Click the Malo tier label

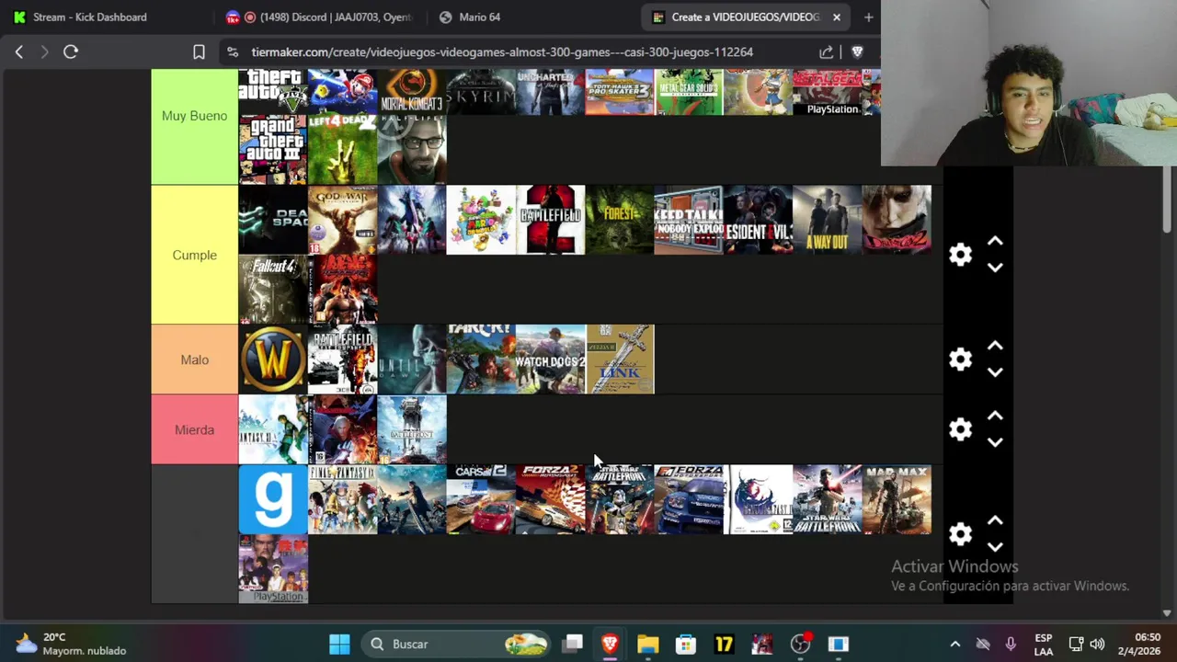tap(194, 360)
